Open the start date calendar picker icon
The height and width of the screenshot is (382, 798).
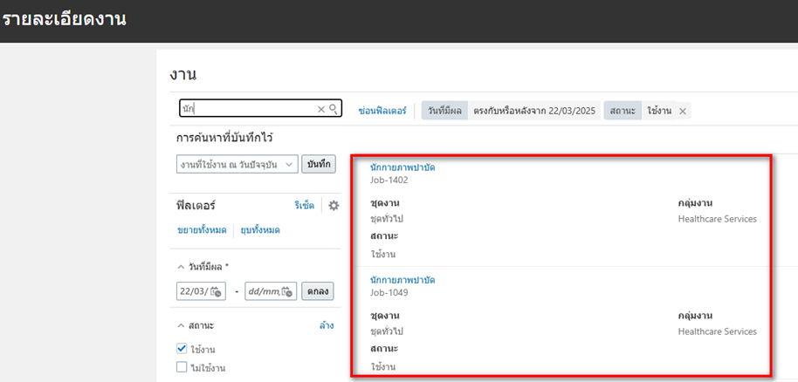pos(217,292)
